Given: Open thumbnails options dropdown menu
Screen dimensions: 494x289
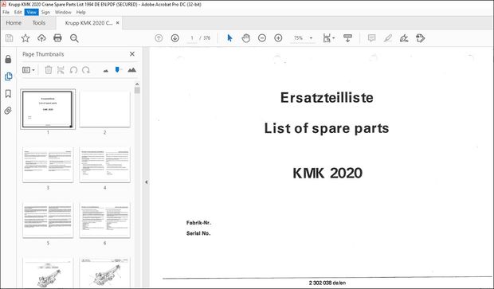Looking at the screenshot, I should tap(29, 70).
